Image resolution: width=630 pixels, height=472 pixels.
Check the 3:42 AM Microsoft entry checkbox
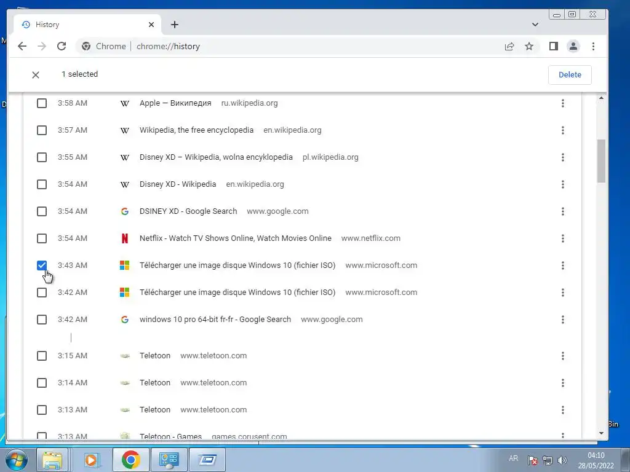point(42,293)
